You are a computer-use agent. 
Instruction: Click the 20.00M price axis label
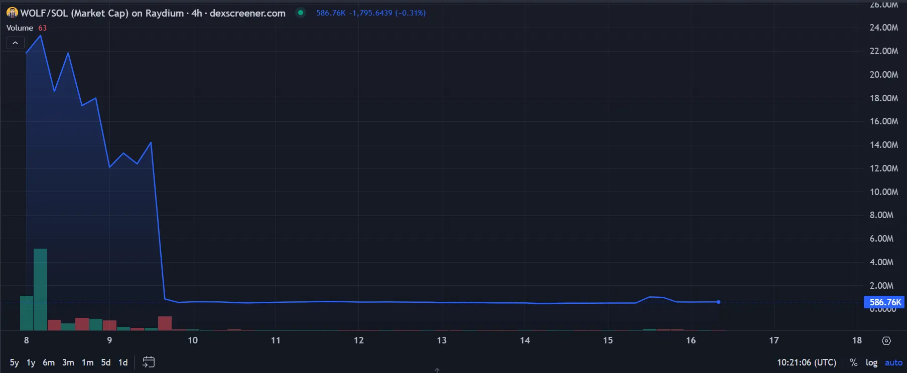884,75
